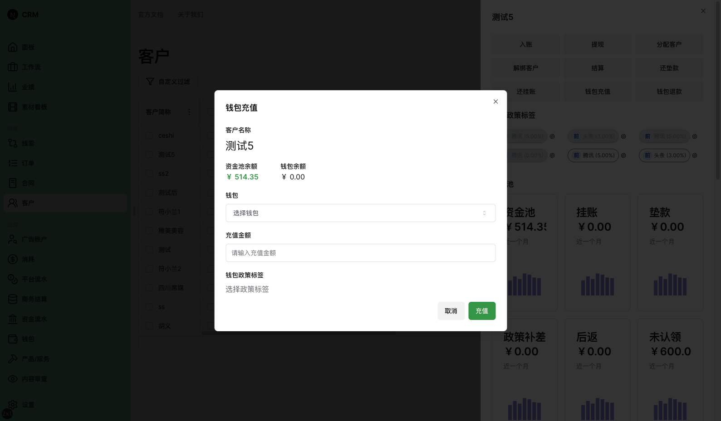This screenshot has height=421, width=721.
Task: Tick the checkbox for 测试后 row
Action: [x=149, y=193]
